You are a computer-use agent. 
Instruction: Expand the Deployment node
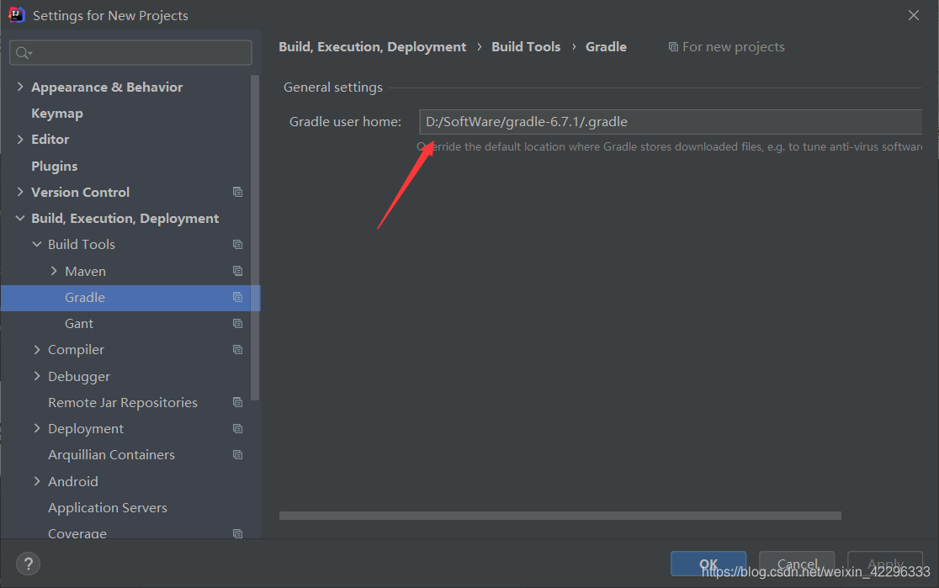coord(37,428)
